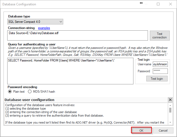Close the Database user configuration help panel

(170, 100)
